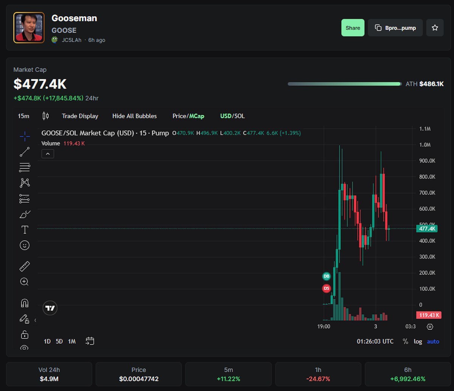454x391 pixels.
Task: Click Hide All Bubbles
Action: (x=134, y=116)
